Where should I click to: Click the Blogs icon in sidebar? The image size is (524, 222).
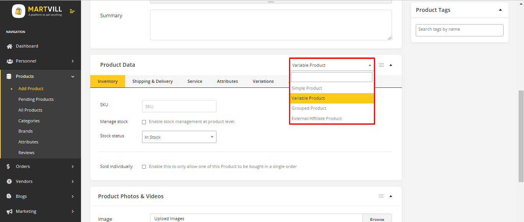[x=9, y=196]
